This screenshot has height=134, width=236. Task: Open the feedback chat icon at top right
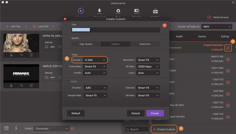tap(233, 2)
